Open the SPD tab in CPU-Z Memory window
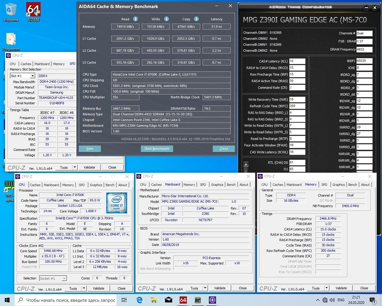The width and height of the screenshot is (382, 306). pos(324,185)
